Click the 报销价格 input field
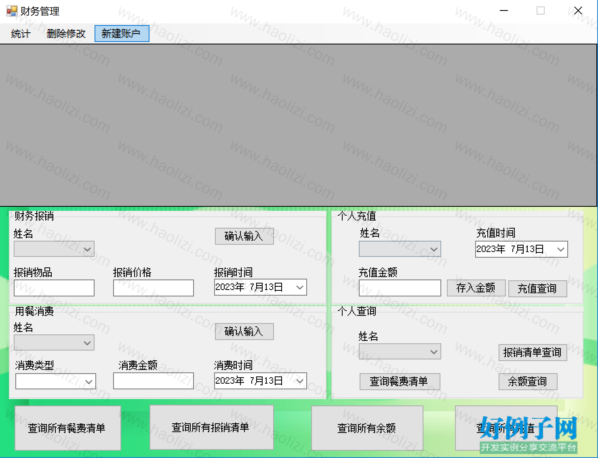598x458 pixels. tap(154, 288)
